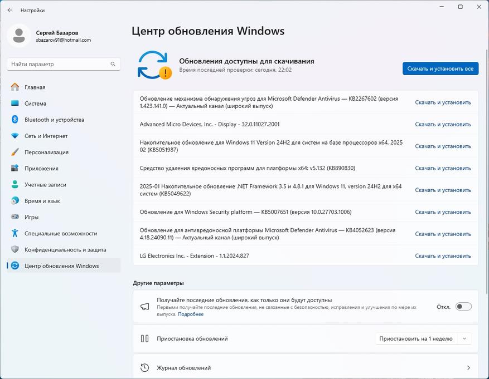
Task: Click 'LG Electronics Inc. - Extension - 1.1.2024.827' text
Action: click(194, 256)
